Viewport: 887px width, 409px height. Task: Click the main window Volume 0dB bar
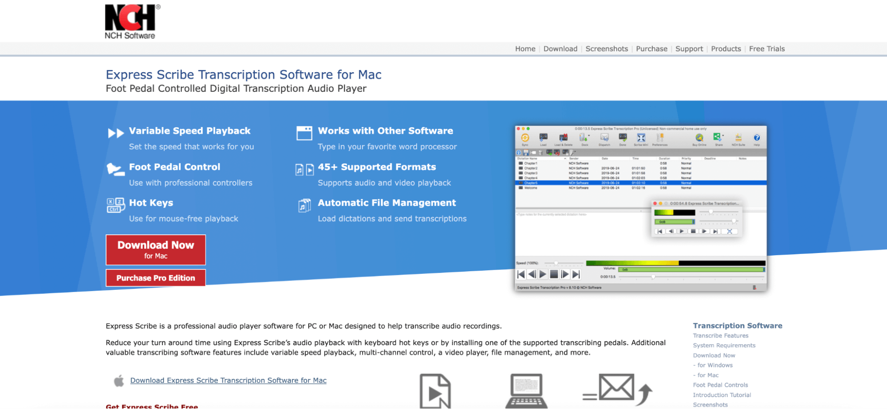click(x=692, y=269)
